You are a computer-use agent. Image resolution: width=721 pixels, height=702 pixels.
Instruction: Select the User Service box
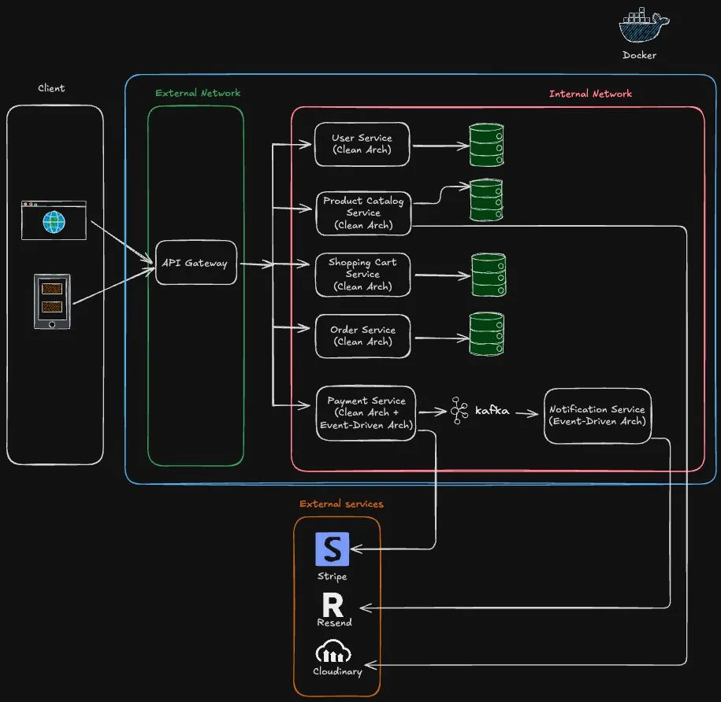[362, 144]
